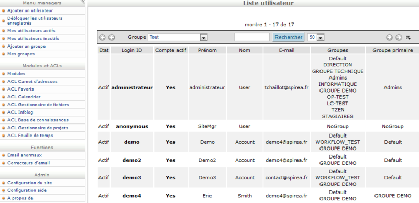
Task: Open ACL Calendrier
Action: 24,97
